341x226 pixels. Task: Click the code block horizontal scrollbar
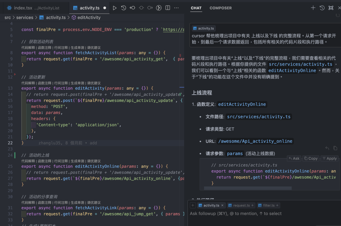[248, 188]
